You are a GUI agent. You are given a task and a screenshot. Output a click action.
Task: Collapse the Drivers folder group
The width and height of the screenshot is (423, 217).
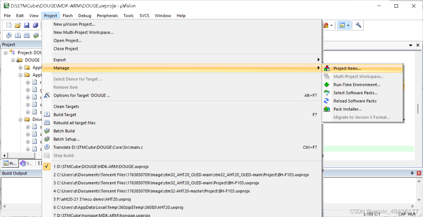pos(21,119)
